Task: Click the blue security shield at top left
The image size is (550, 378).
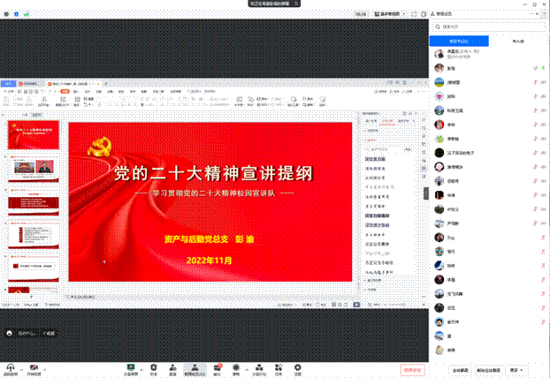Action: [x=16, y=14]
